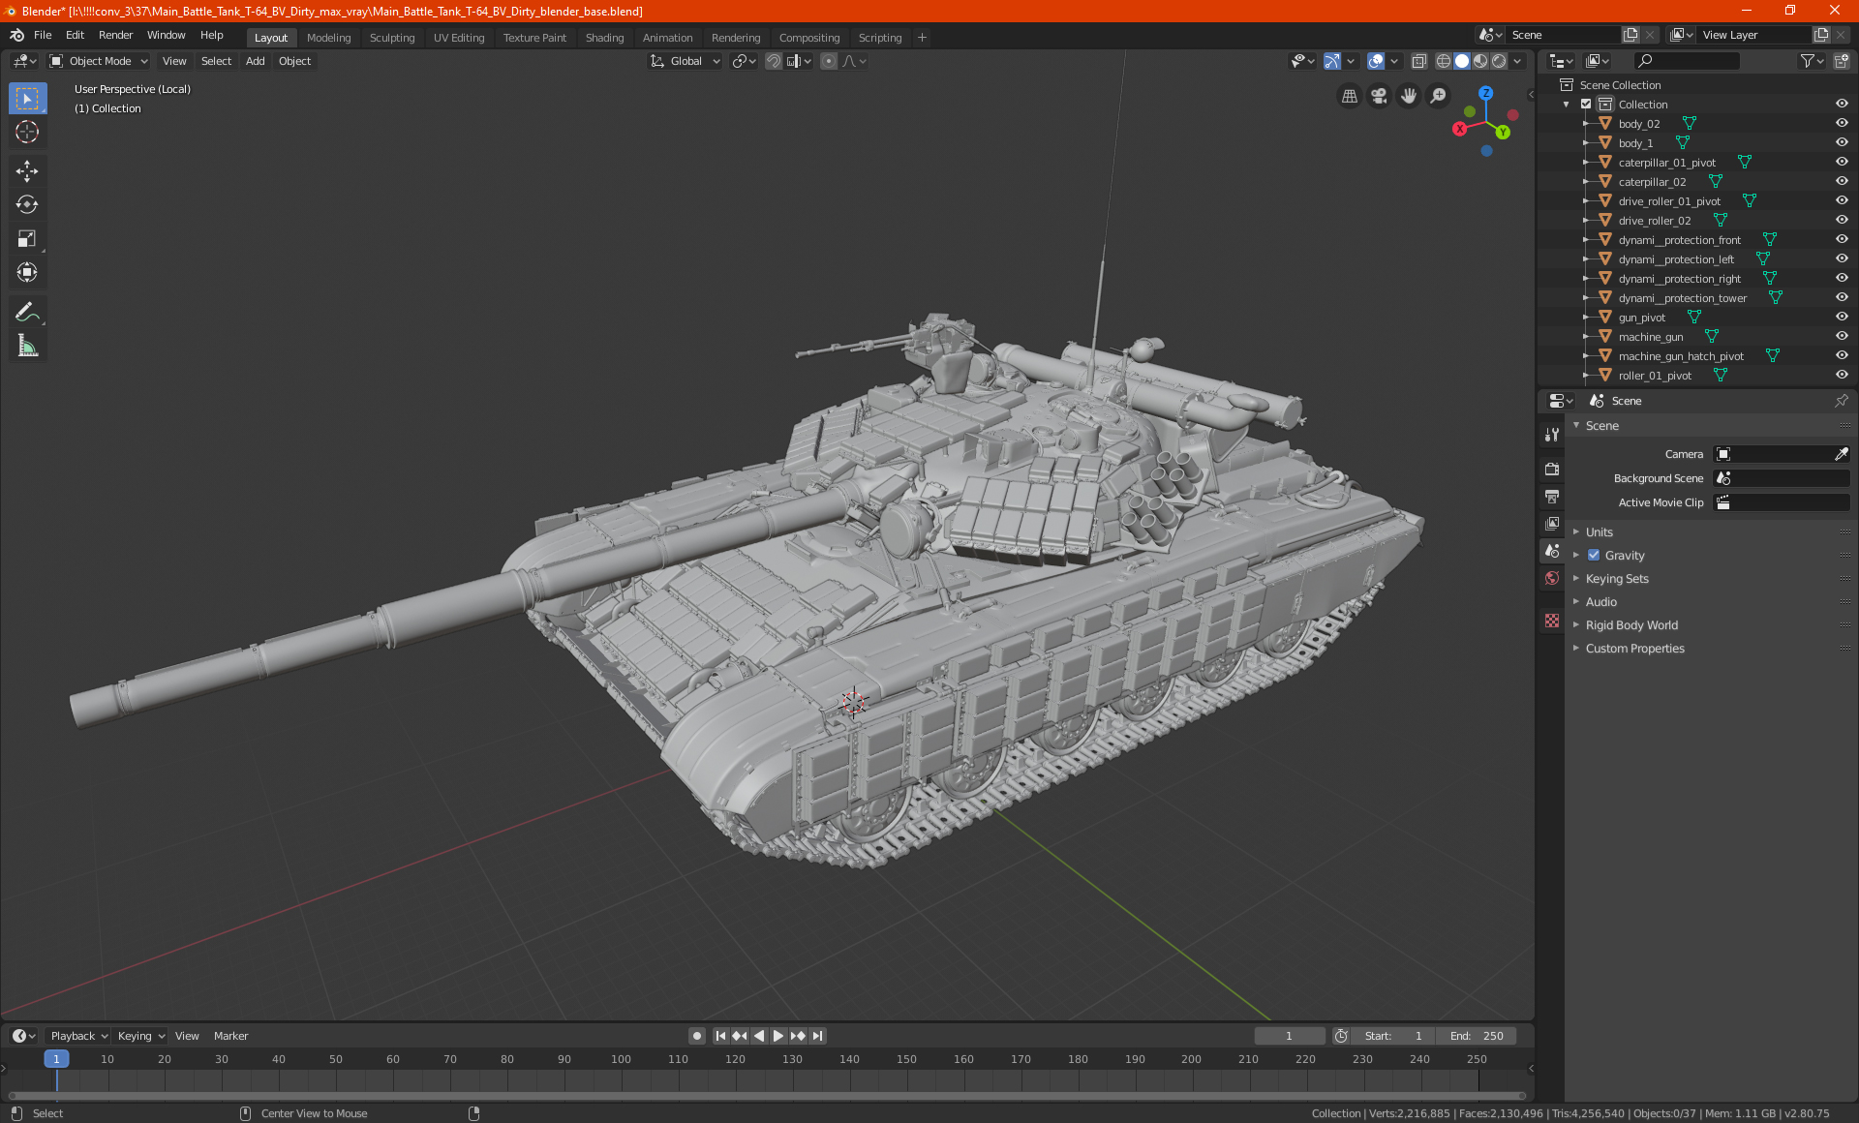The image size is (1859, 1123).
Task: Select the Move tool in toolbar
Action: [x=27, y=171]
